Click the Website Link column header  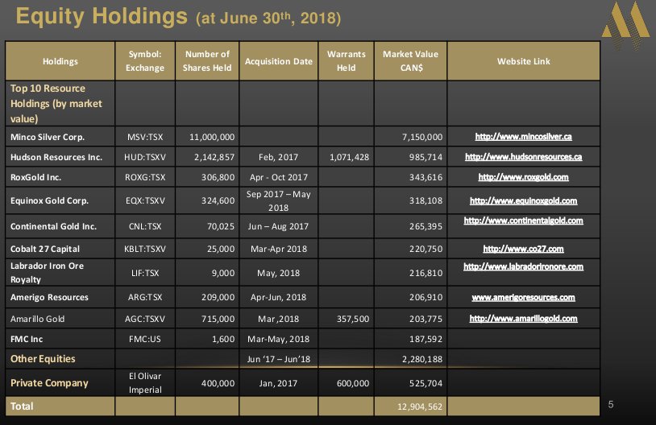[523, 61]
